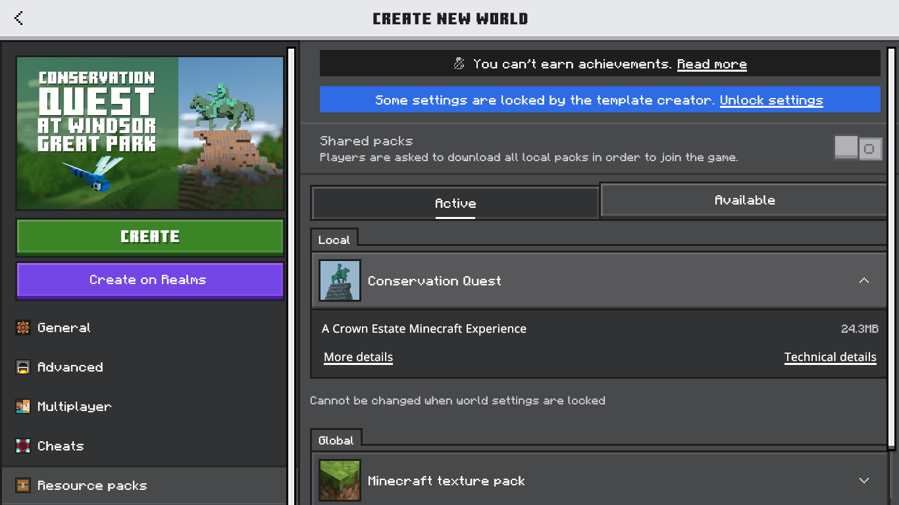Select Resource packs in the sidebar
This screenshot has height=505, width=899.
click(143, 485)
